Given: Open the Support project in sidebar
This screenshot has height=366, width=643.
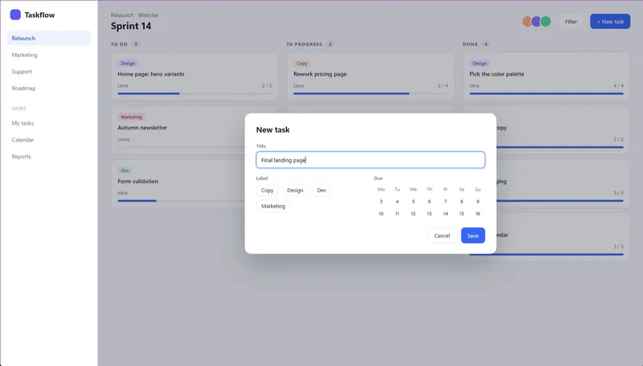Looking at the screenshot, I should coord(49,72).
